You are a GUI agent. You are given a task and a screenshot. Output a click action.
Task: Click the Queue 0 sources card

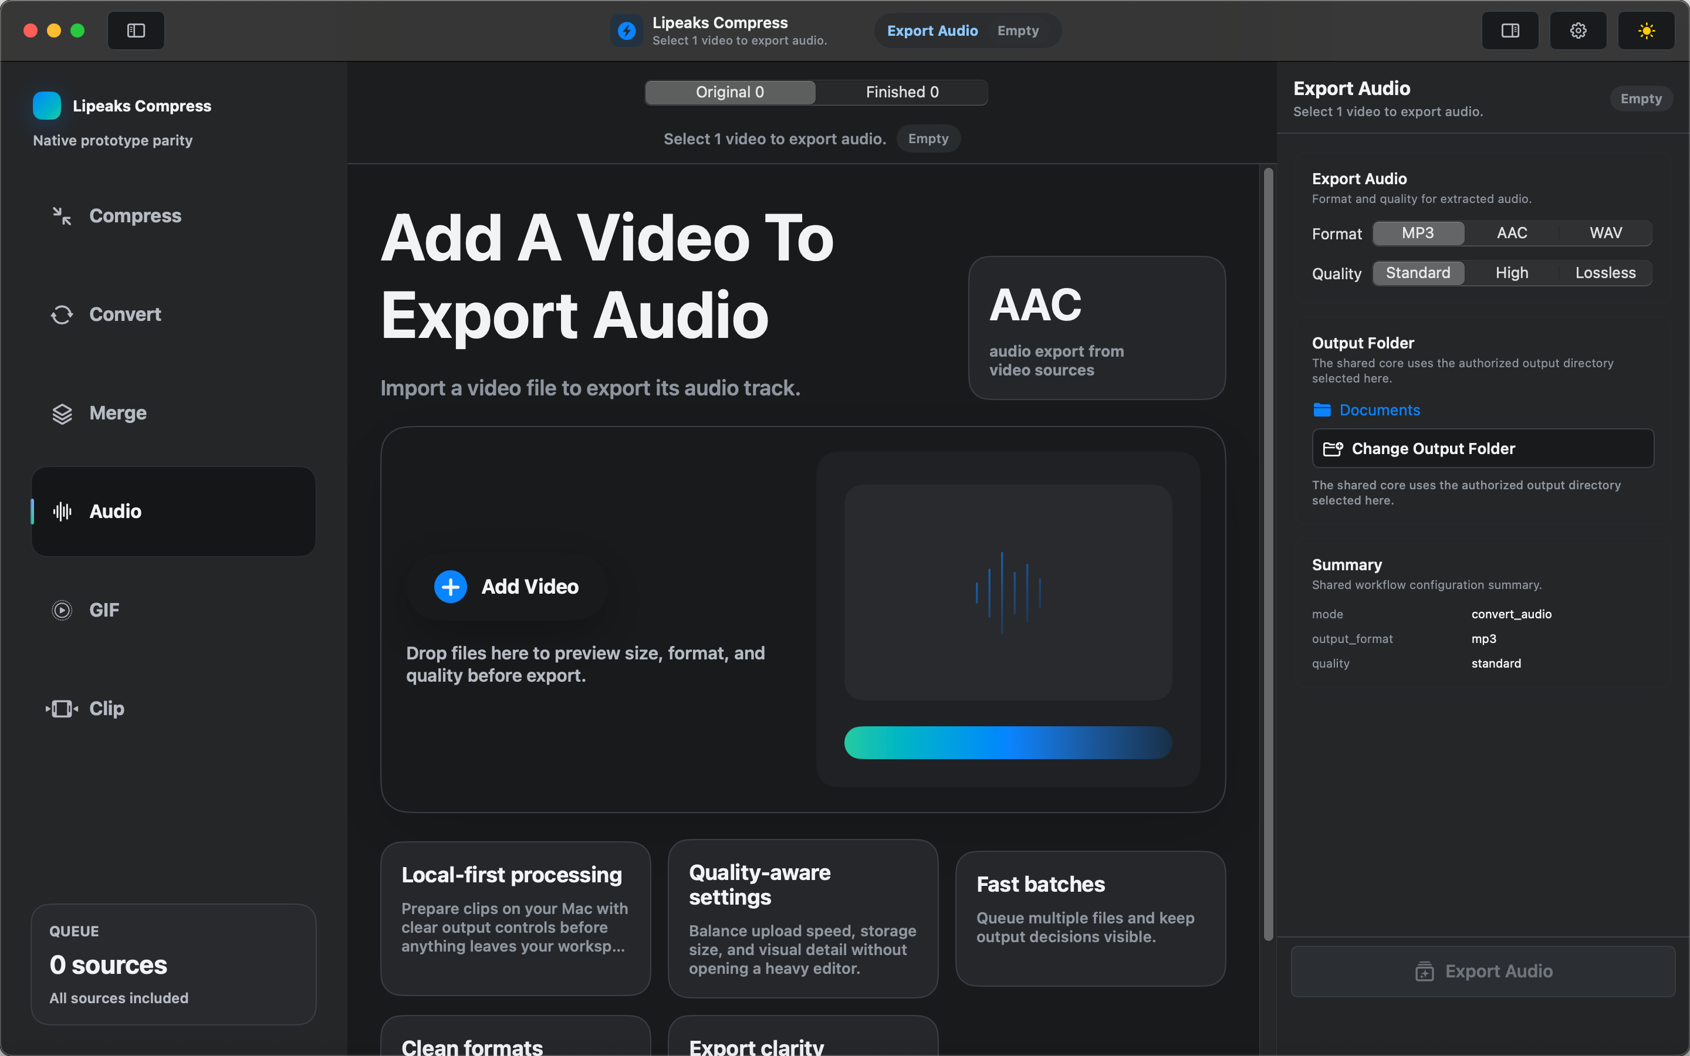click(173, 964)
